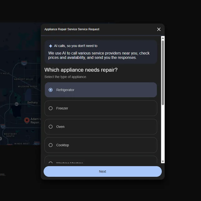Click the Adam's Repair map label
The height and width of the screenshot is (201, 201).
(x=35, y=121)
